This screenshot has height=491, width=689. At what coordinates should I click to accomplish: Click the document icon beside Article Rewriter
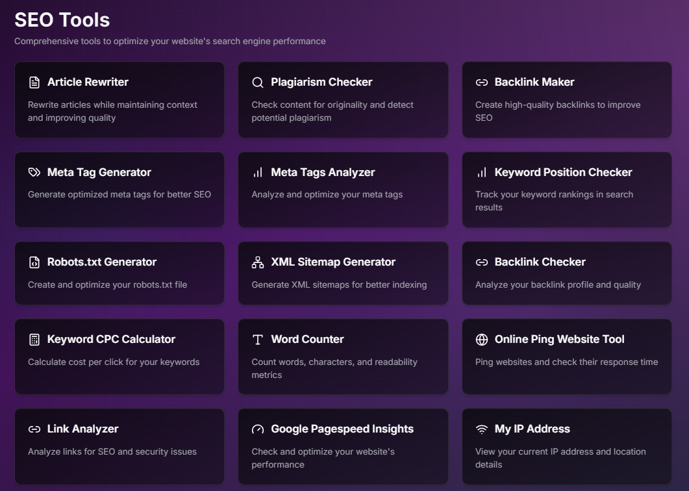pyautogui.click(x=34, y=82)
